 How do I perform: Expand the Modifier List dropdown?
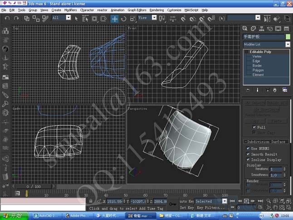coord(288,44)
